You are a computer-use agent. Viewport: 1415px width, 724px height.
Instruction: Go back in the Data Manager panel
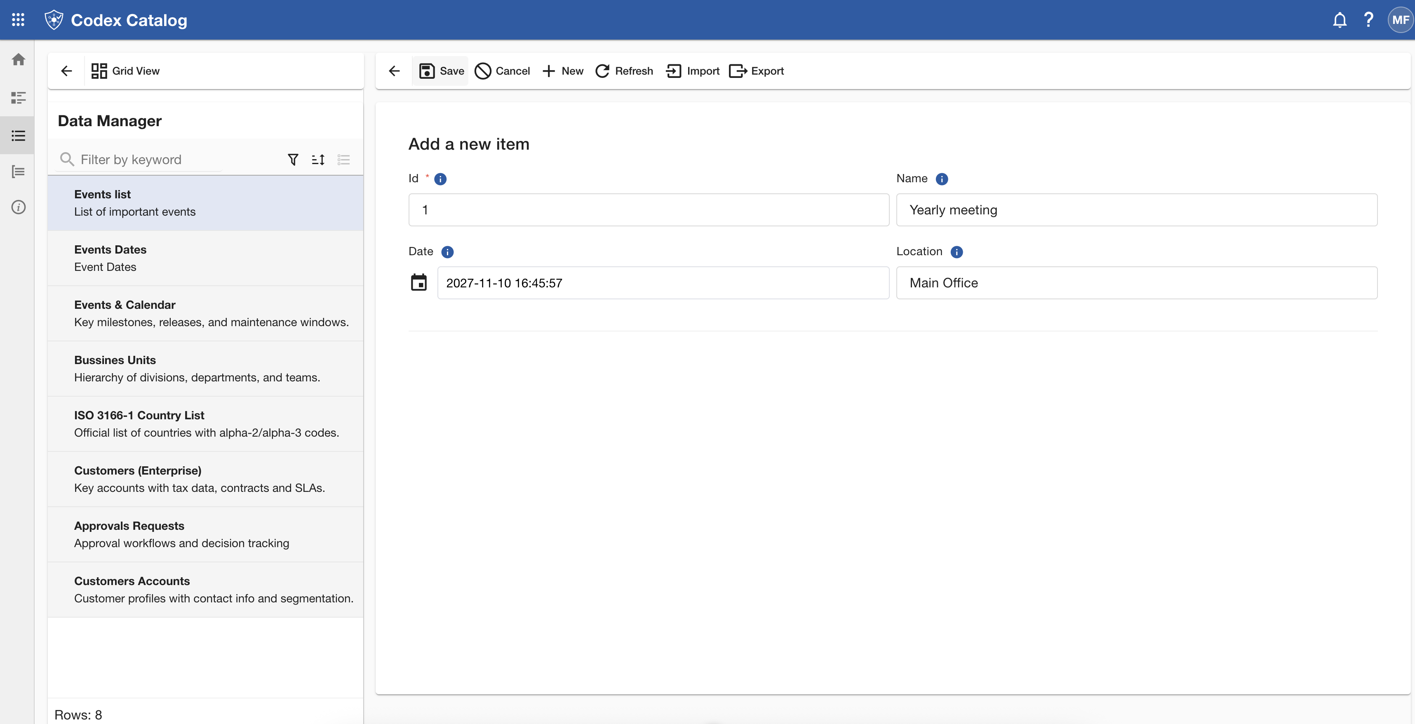tap(66, 71)
